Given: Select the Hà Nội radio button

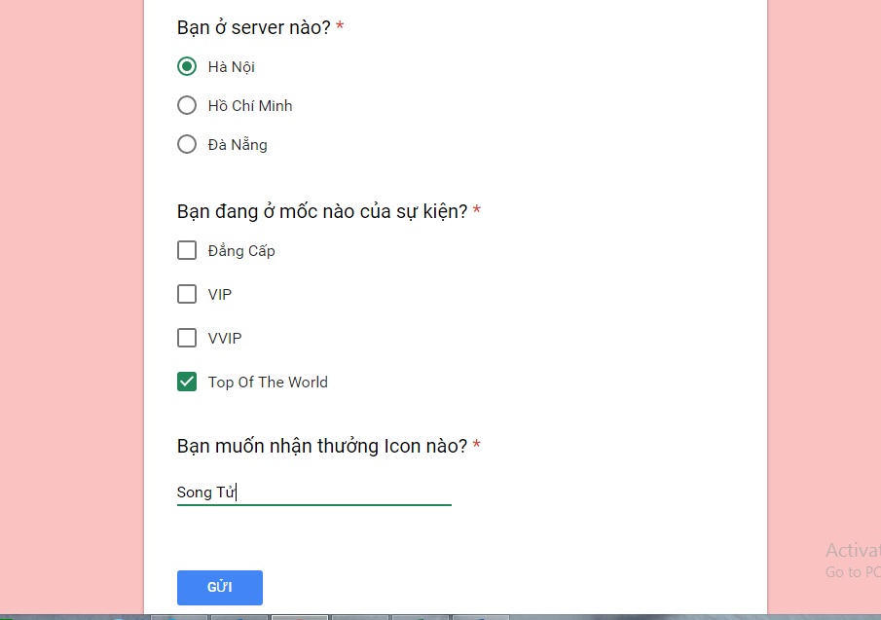Looking at the screenshot, I should 187,66.
